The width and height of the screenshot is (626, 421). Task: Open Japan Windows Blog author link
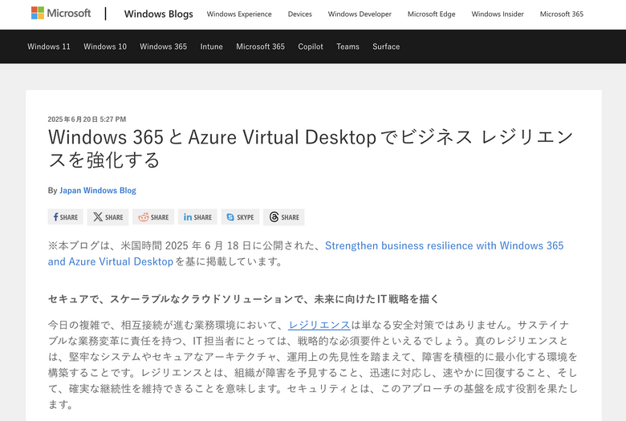(98, 190)
